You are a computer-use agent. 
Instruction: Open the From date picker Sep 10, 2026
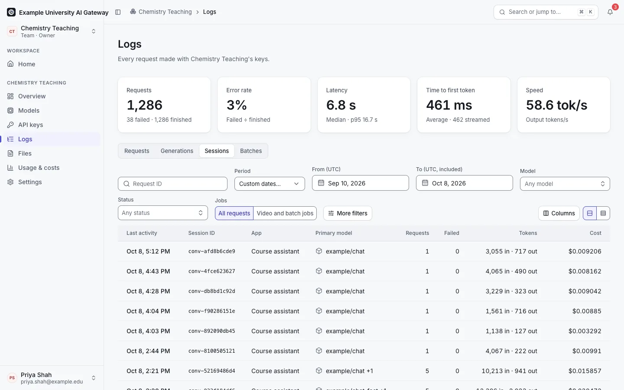pos(361,183)
